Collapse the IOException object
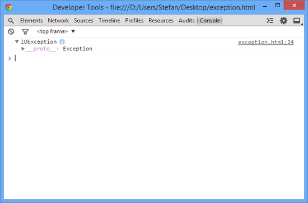 pos(17,42)
